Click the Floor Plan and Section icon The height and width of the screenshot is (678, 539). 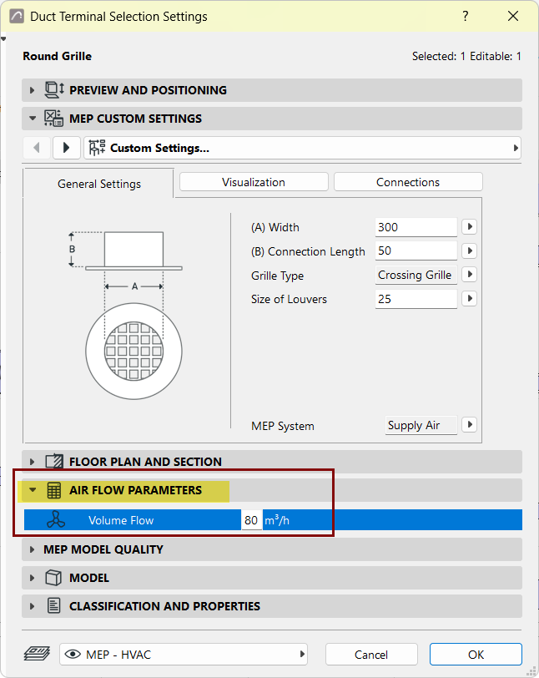(54, 462)
